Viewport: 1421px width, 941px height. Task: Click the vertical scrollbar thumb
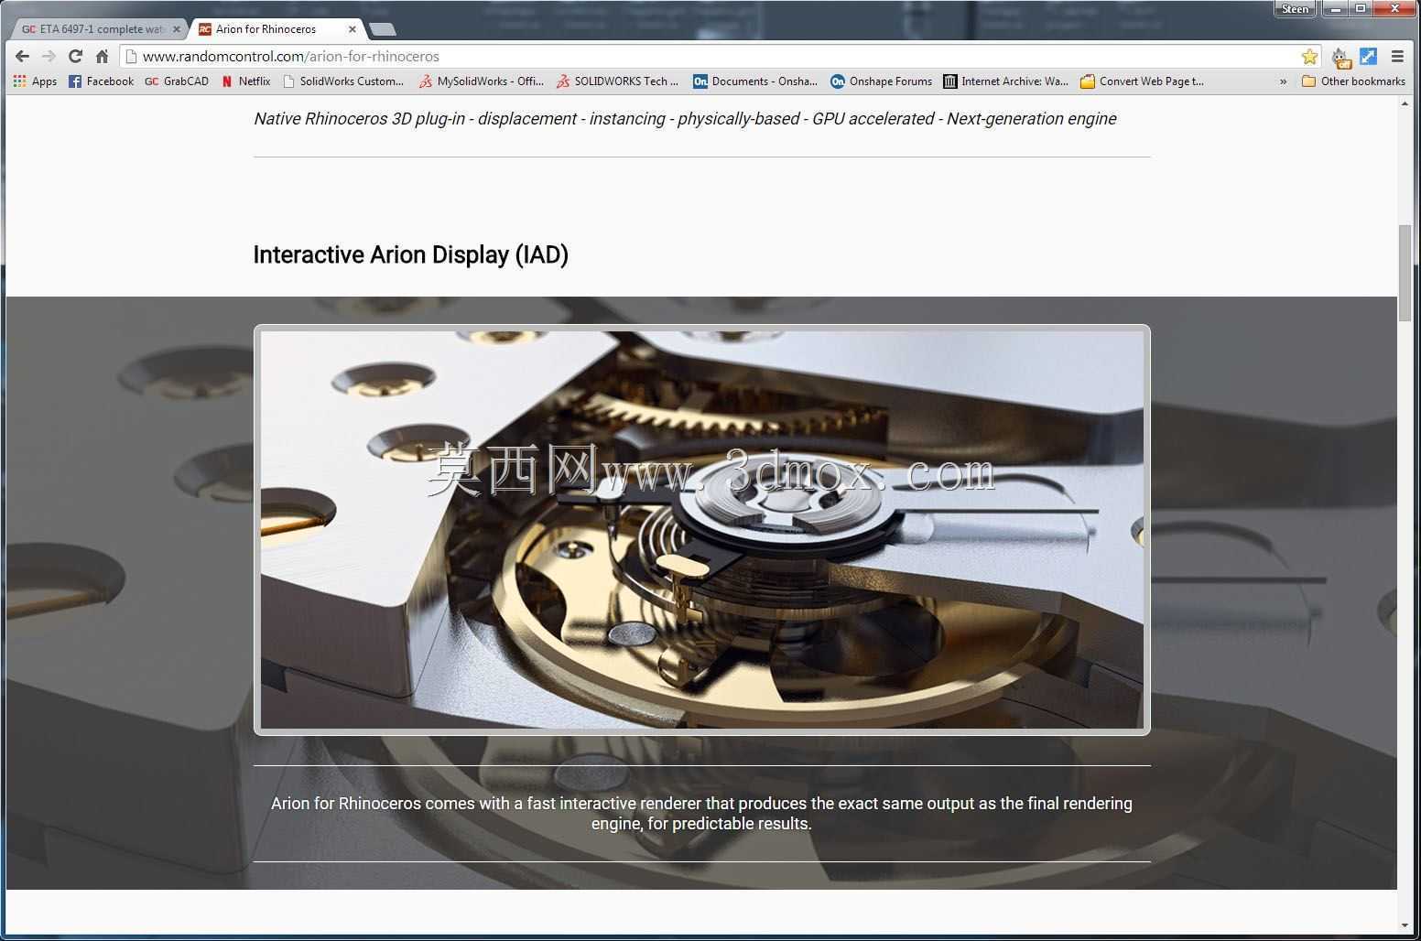pos(1405,272)
